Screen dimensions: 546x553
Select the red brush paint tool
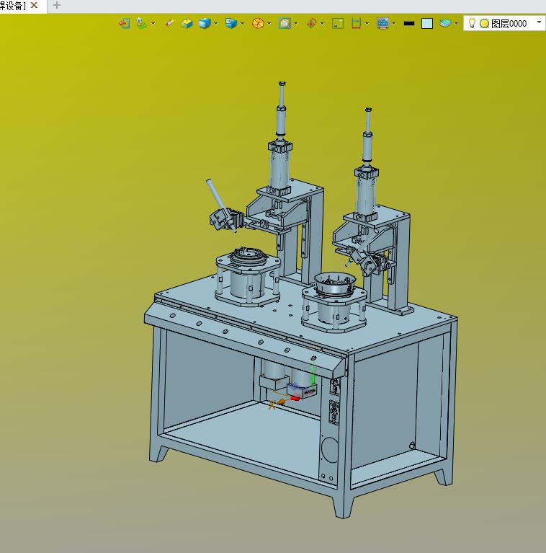[169, 23]
